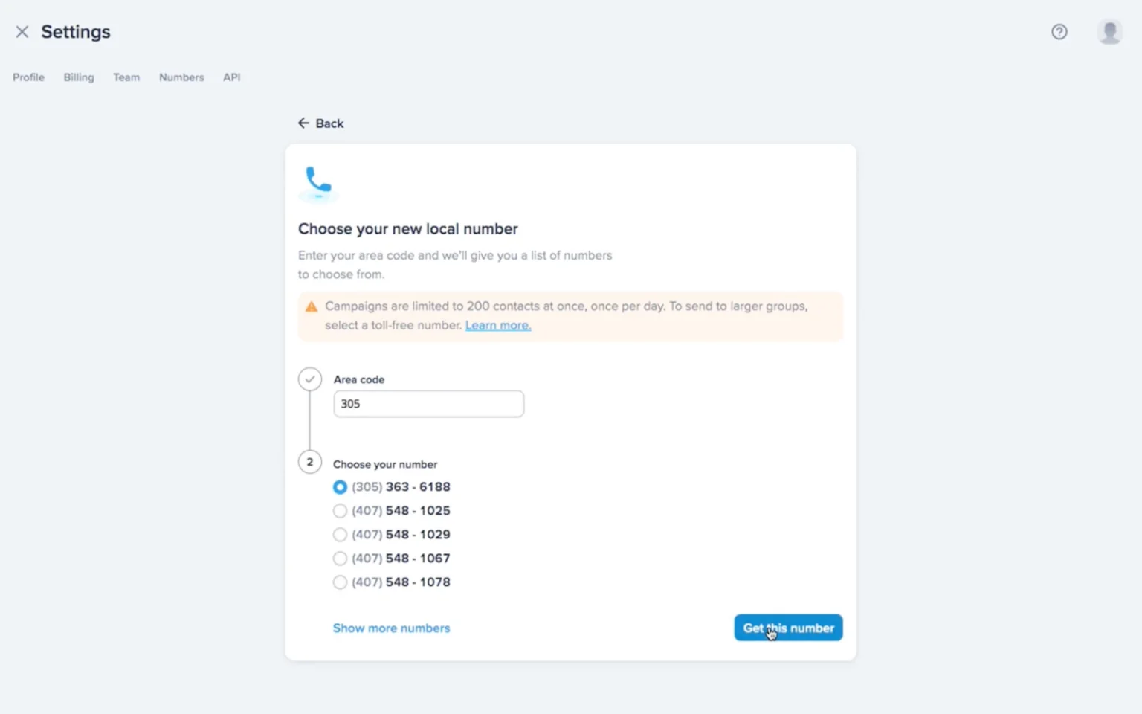Click the step 2 circle indicator
The height and width of the screenshot is (714, 1142).
[x=310, y=463]
